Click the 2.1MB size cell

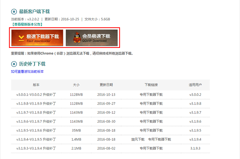tap(76, 148)
